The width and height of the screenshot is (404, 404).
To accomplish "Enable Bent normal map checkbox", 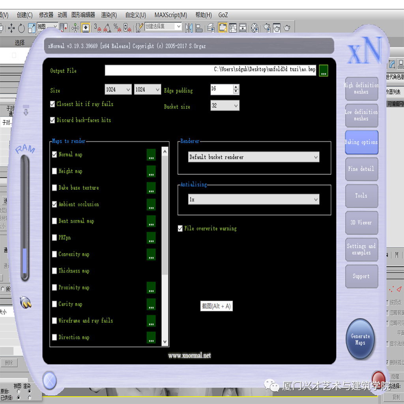I will 54,221.
